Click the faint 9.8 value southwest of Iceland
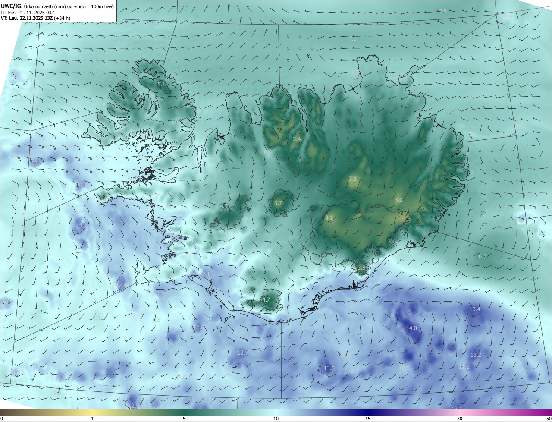This screenshot has width=552, height=422. (x=157, y=320)
